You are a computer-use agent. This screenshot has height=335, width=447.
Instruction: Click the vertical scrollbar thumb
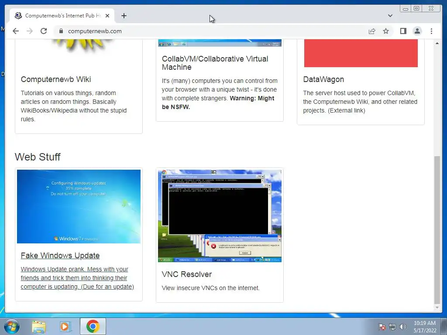point(437,230)
